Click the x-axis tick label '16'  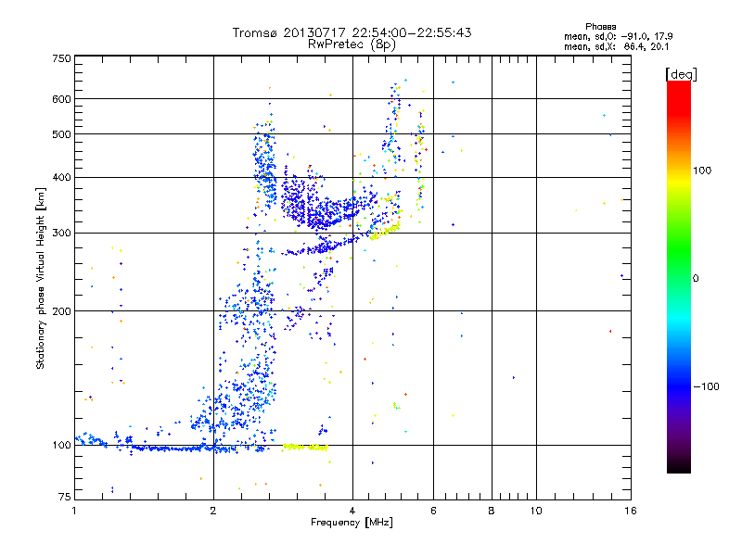pyautogui.click(x=631, y=511)
